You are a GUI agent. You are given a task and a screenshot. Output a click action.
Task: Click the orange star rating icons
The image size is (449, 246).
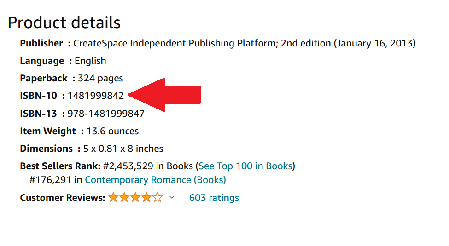135,198
